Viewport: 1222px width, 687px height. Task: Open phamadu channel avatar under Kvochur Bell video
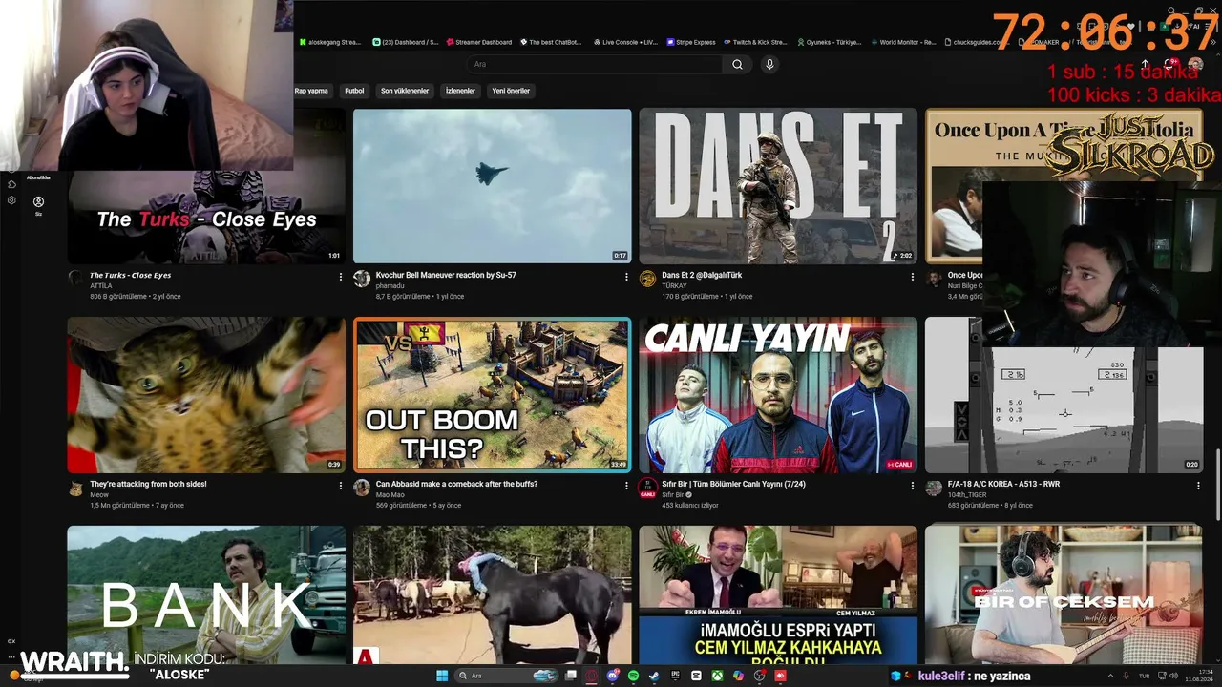[x=362, y=278]
